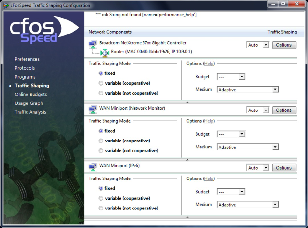308x228 pixels.
Task: Enable variable (cooperative) for WAN Miniport (Network Monitor)
Action: [101, 141]
